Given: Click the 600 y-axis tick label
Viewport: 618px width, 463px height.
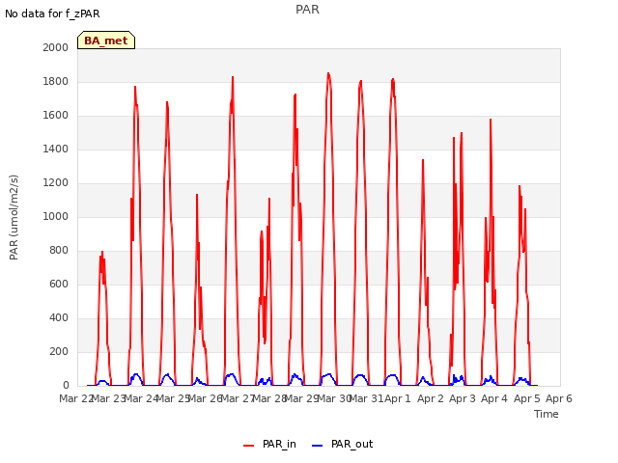Looking at the screenshot, I should pyautogui.click(x=59, y=284).
